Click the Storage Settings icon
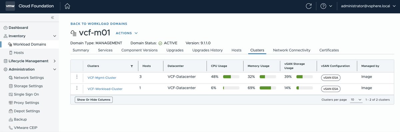Screen dimensions: 400x132 (11, 86)
